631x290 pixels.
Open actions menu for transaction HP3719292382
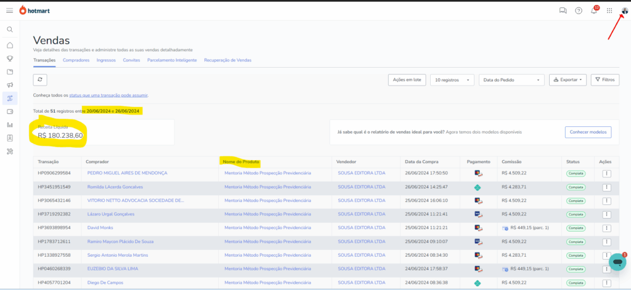click(607, 214)
